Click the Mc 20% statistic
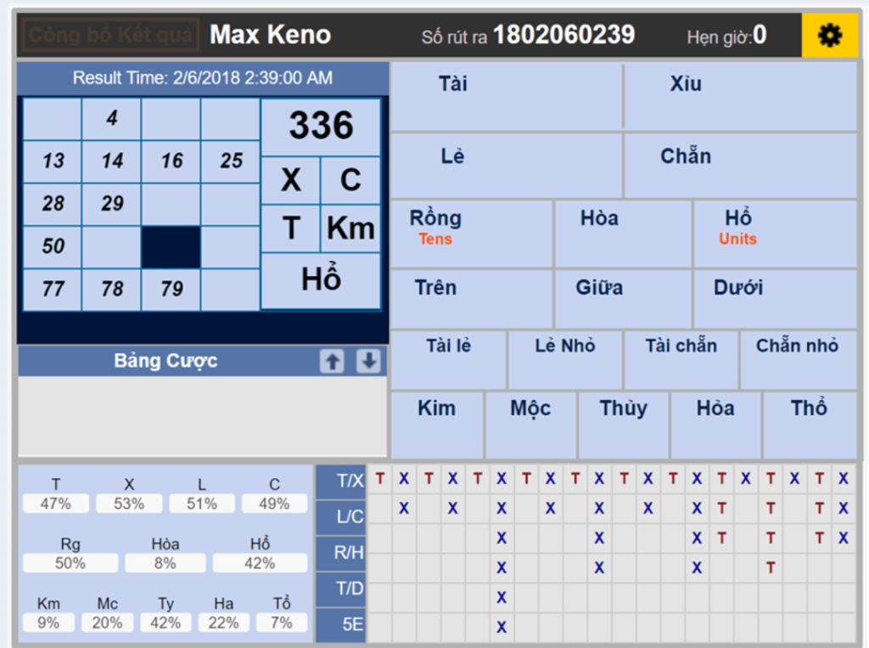This screenshot has height=648, width=869. click(x=107, y=623)
